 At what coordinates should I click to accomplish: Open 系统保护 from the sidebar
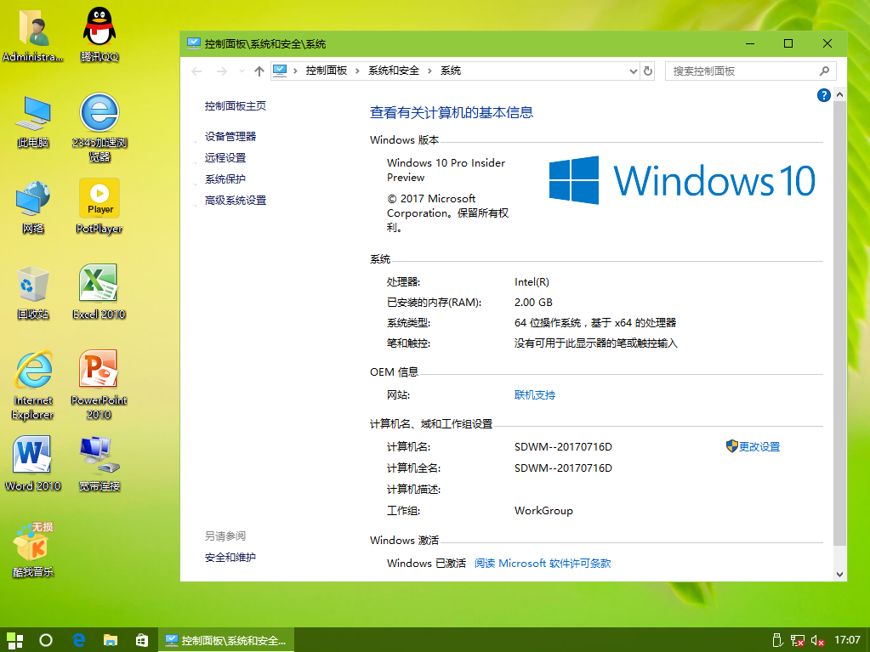(x=225, y=179)
